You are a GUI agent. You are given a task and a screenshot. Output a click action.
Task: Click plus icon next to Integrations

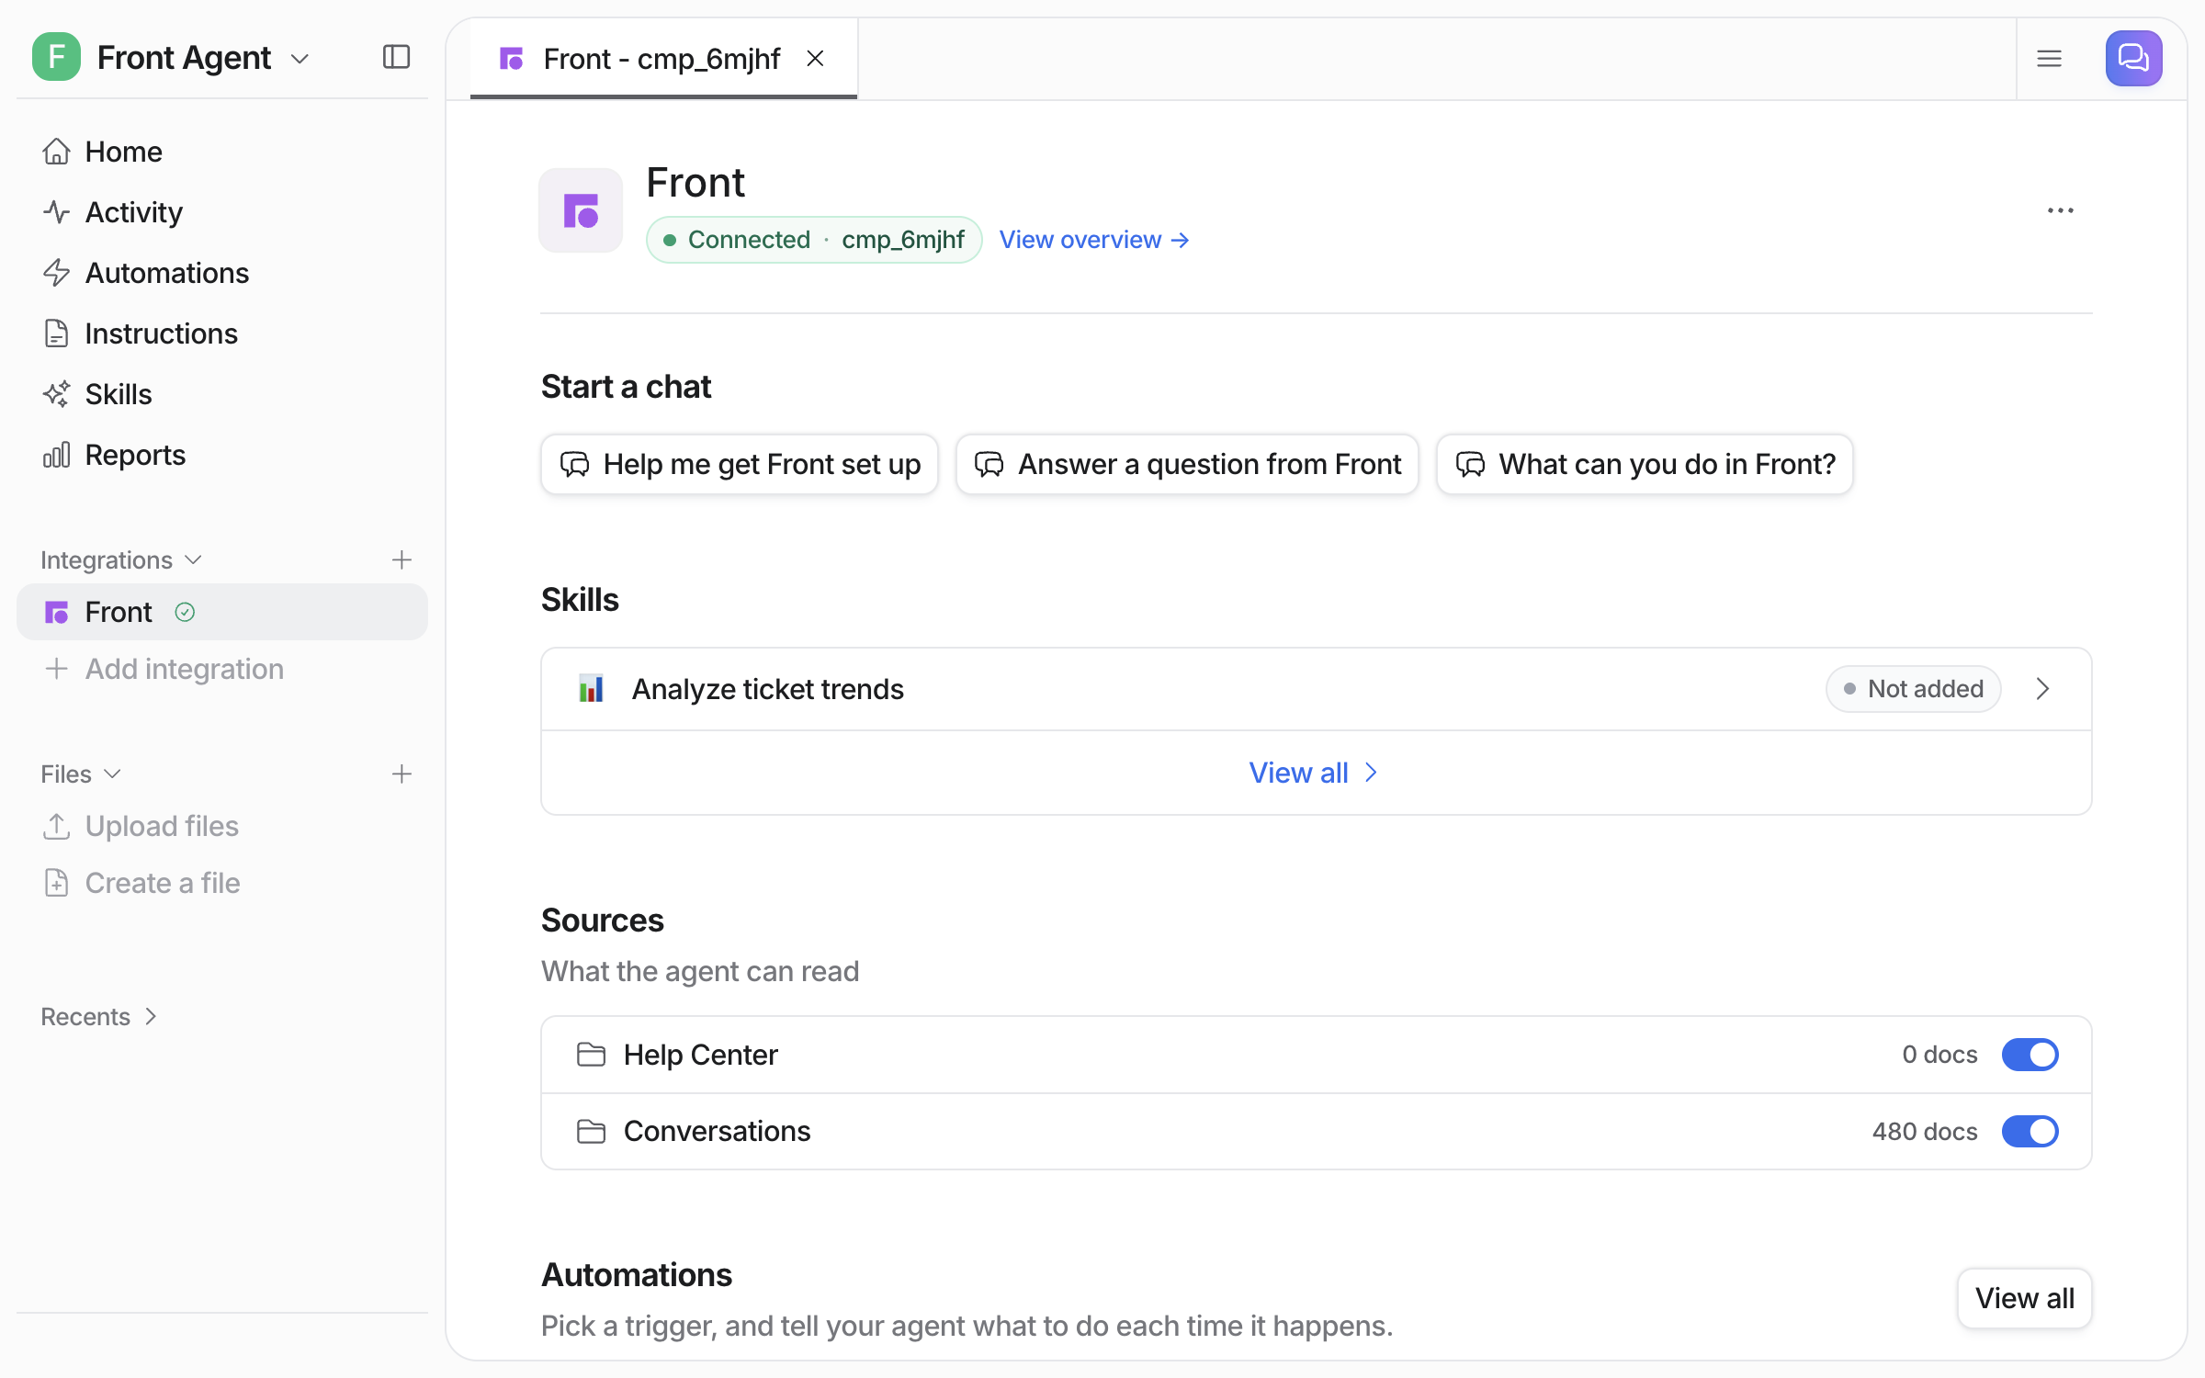point(401,559)
